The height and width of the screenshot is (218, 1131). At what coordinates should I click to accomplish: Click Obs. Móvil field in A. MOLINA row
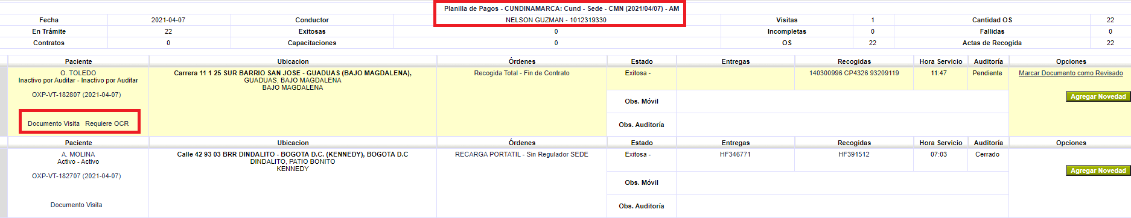point(842,182)
